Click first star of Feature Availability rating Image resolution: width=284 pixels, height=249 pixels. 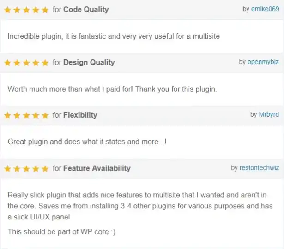click(7, 169)
